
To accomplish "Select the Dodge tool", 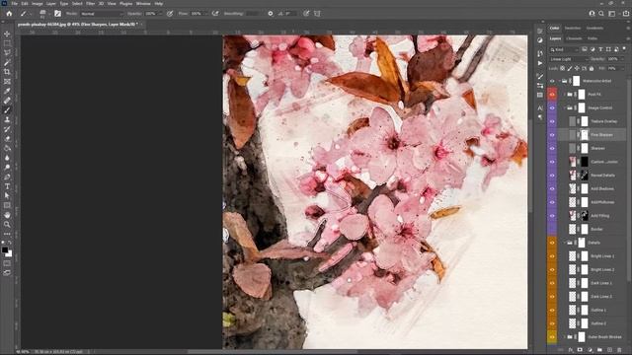I will tap(7, 168).
